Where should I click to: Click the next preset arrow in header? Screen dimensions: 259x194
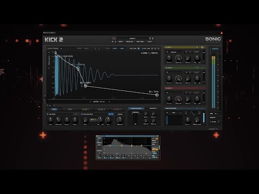tap(153, 38)
